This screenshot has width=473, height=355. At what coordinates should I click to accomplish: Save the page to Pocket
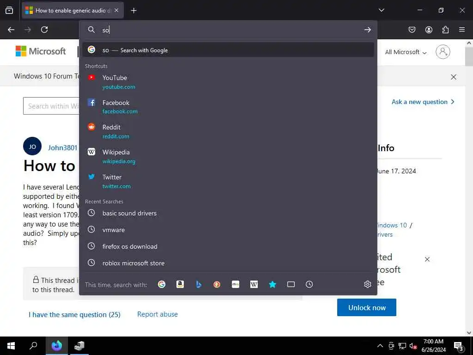(x=412, y=30)
